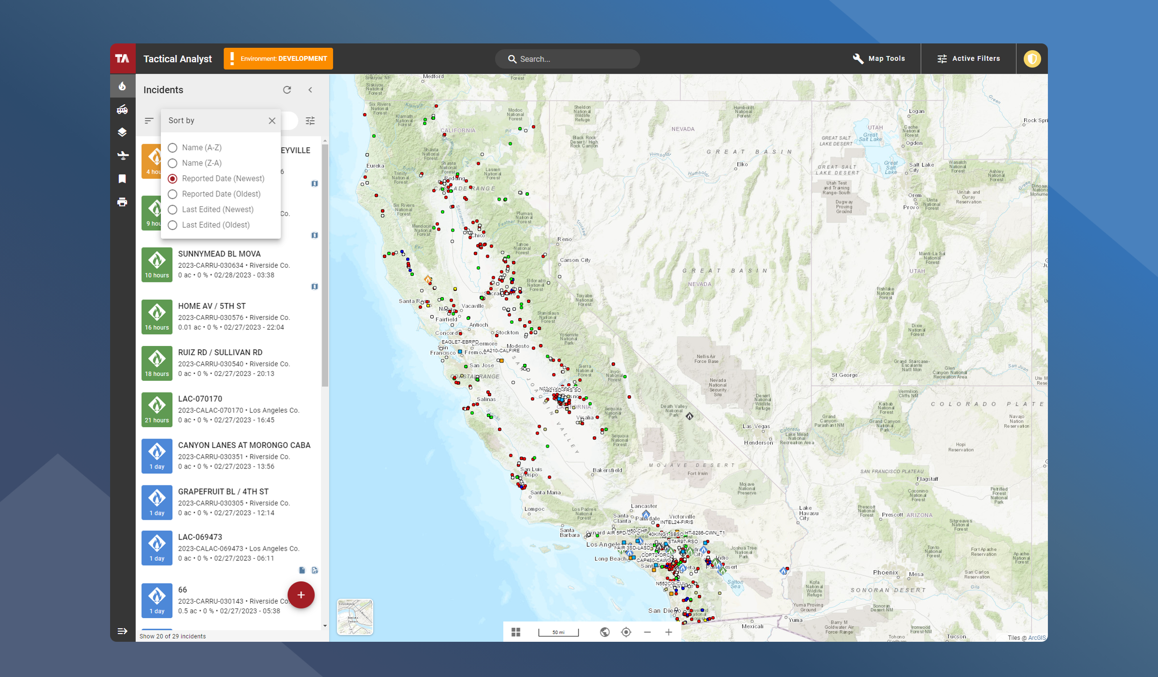This screenshot has width=1158, height=677.
Task: Open the map layers sidebar icon
Action: click(x=122, y=132)
